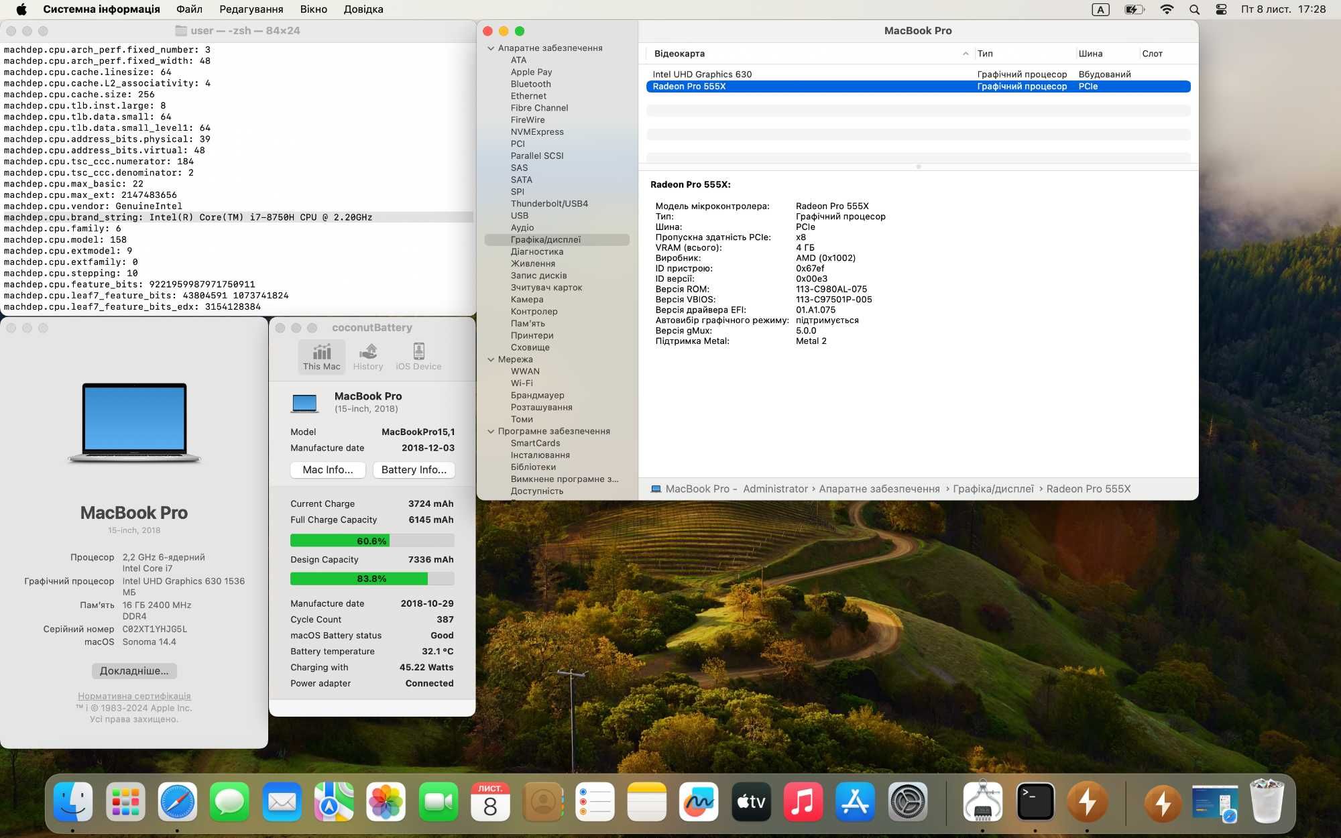
Task: Select Radeon Pro 555X row in table
Action: coord(919,86)
